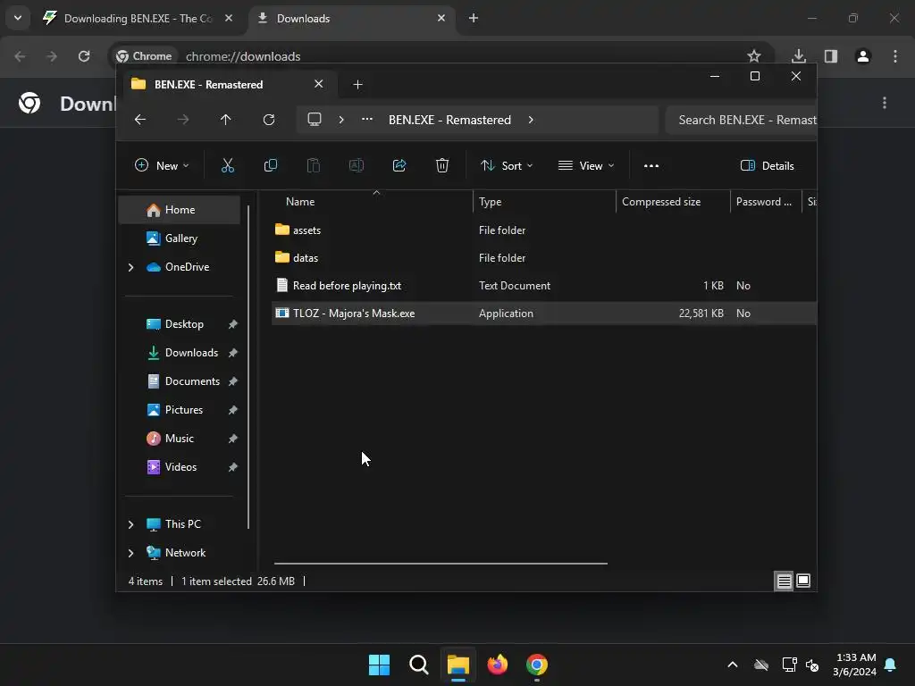The image size is (915, 686).
Task: Expand the OneDrive tree node
Action: tap(130, 267)
